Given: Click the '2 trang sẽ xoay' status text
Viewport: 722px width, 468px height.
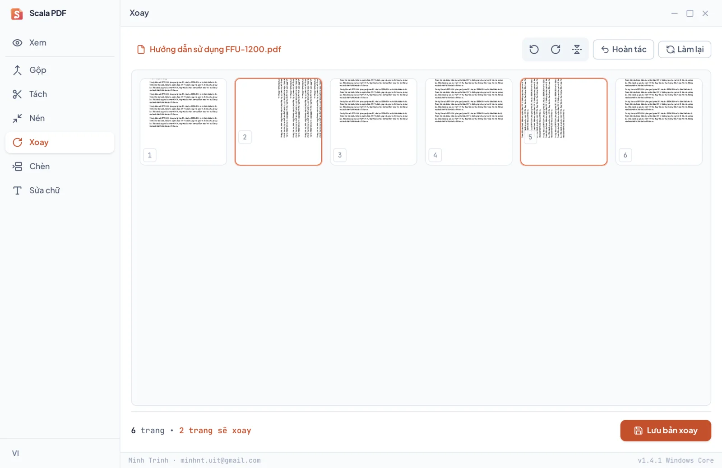Looking at the screenshot, I should [x=215, y=431].
